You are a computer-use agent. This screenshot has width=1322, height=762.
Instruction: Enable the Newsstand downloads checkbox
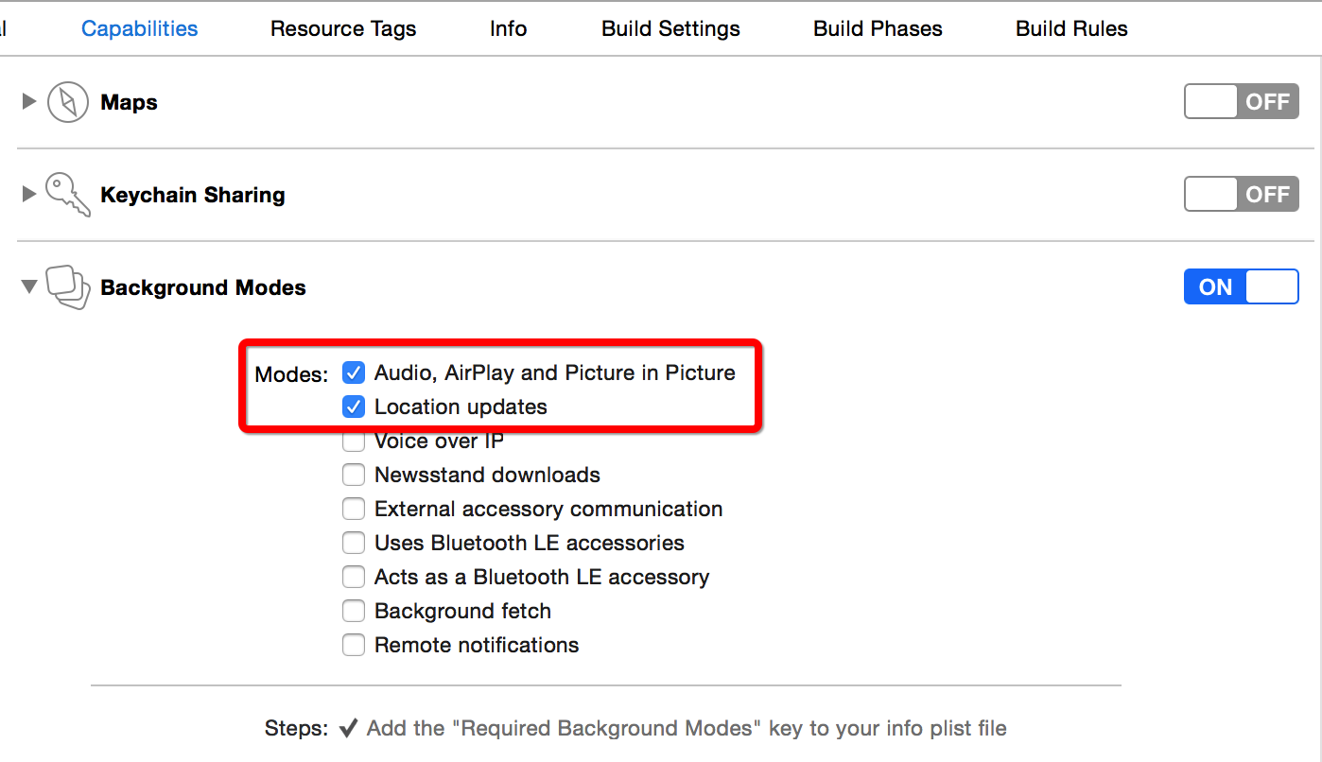coord(354,475)
